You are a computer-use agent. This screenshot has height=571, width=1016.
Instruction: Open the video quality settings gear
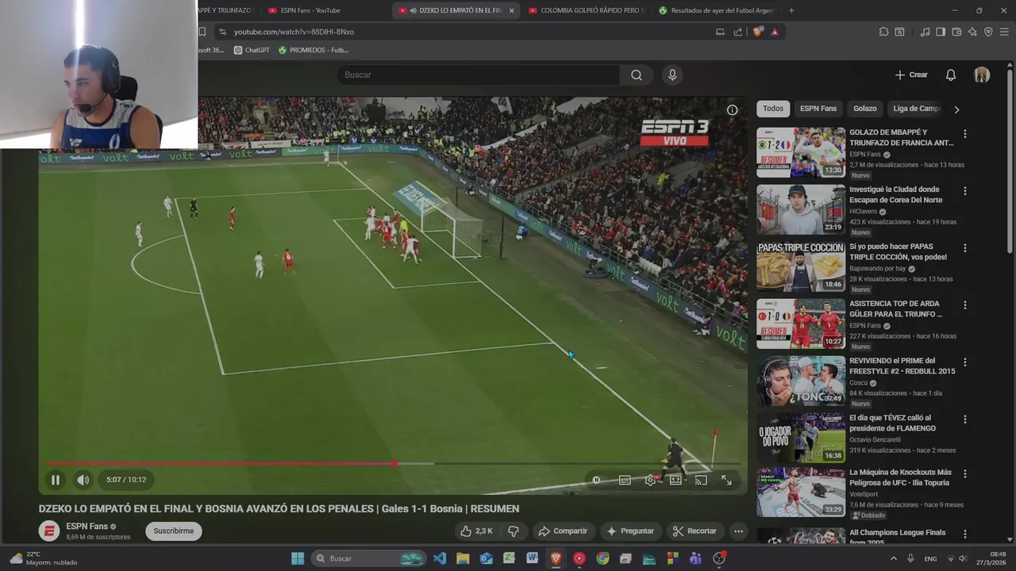(650, 480)
